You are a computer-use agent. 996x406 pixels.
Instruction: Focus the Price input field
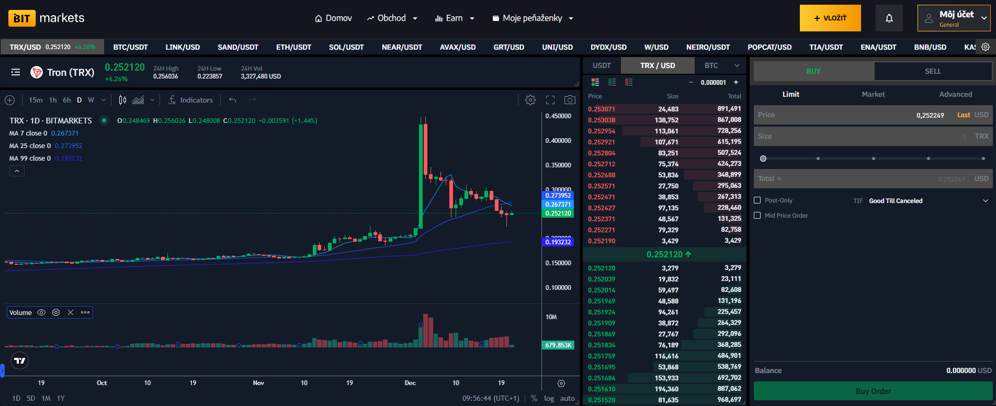[x=873, y=115]
